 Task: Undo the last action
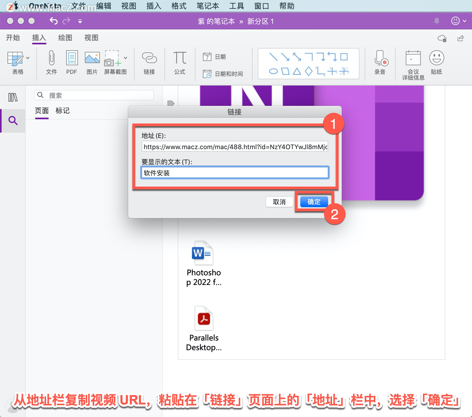(54, 21)
